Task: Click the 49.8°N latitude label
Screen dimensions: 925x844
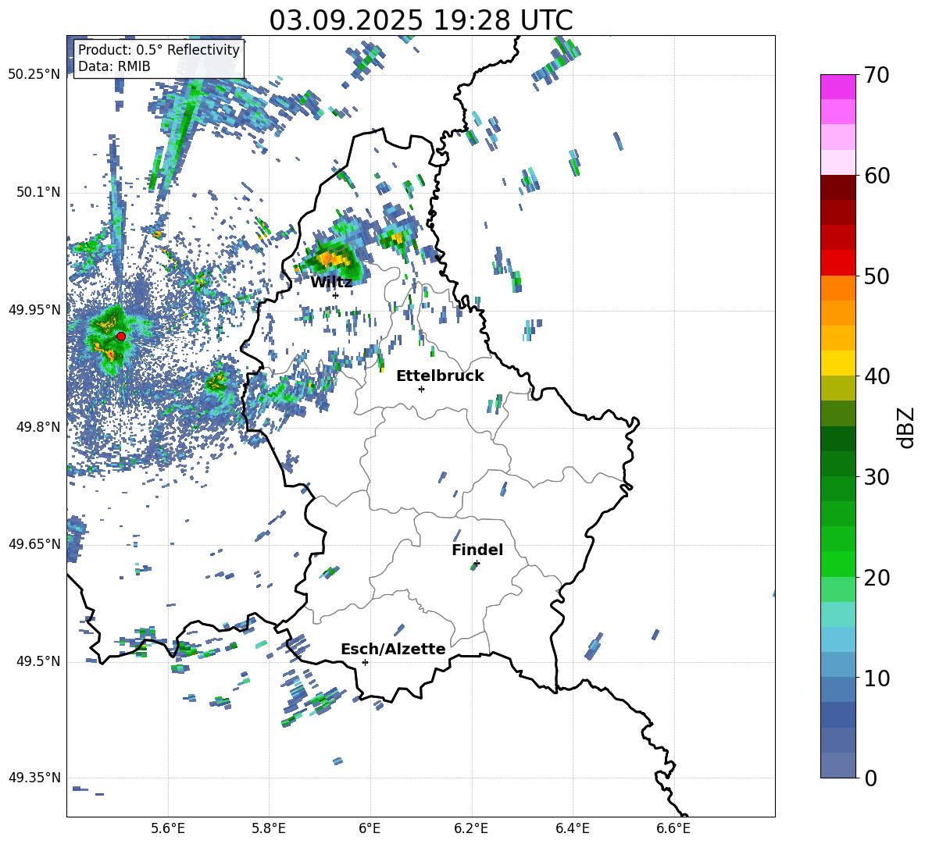Action: point(37,427)
